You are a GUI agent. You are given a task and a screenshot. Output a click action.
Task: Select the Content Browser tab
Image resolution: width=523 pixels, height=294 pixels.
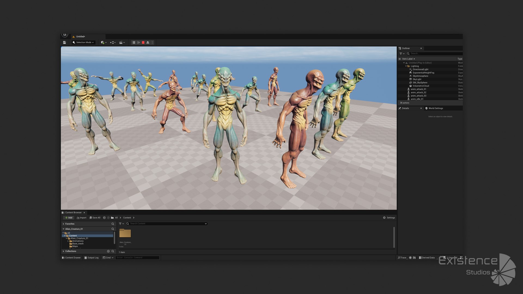point(73,213)
